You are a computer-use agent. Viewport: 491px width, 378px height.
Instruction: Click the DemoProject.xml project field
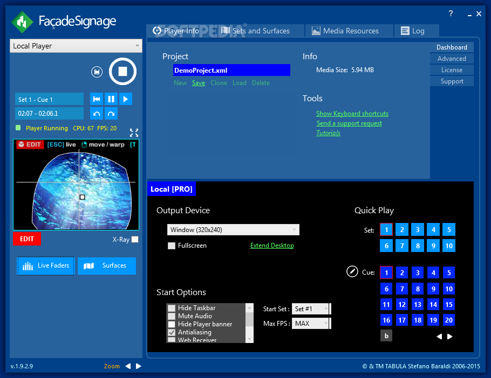(x=231, y=71)
